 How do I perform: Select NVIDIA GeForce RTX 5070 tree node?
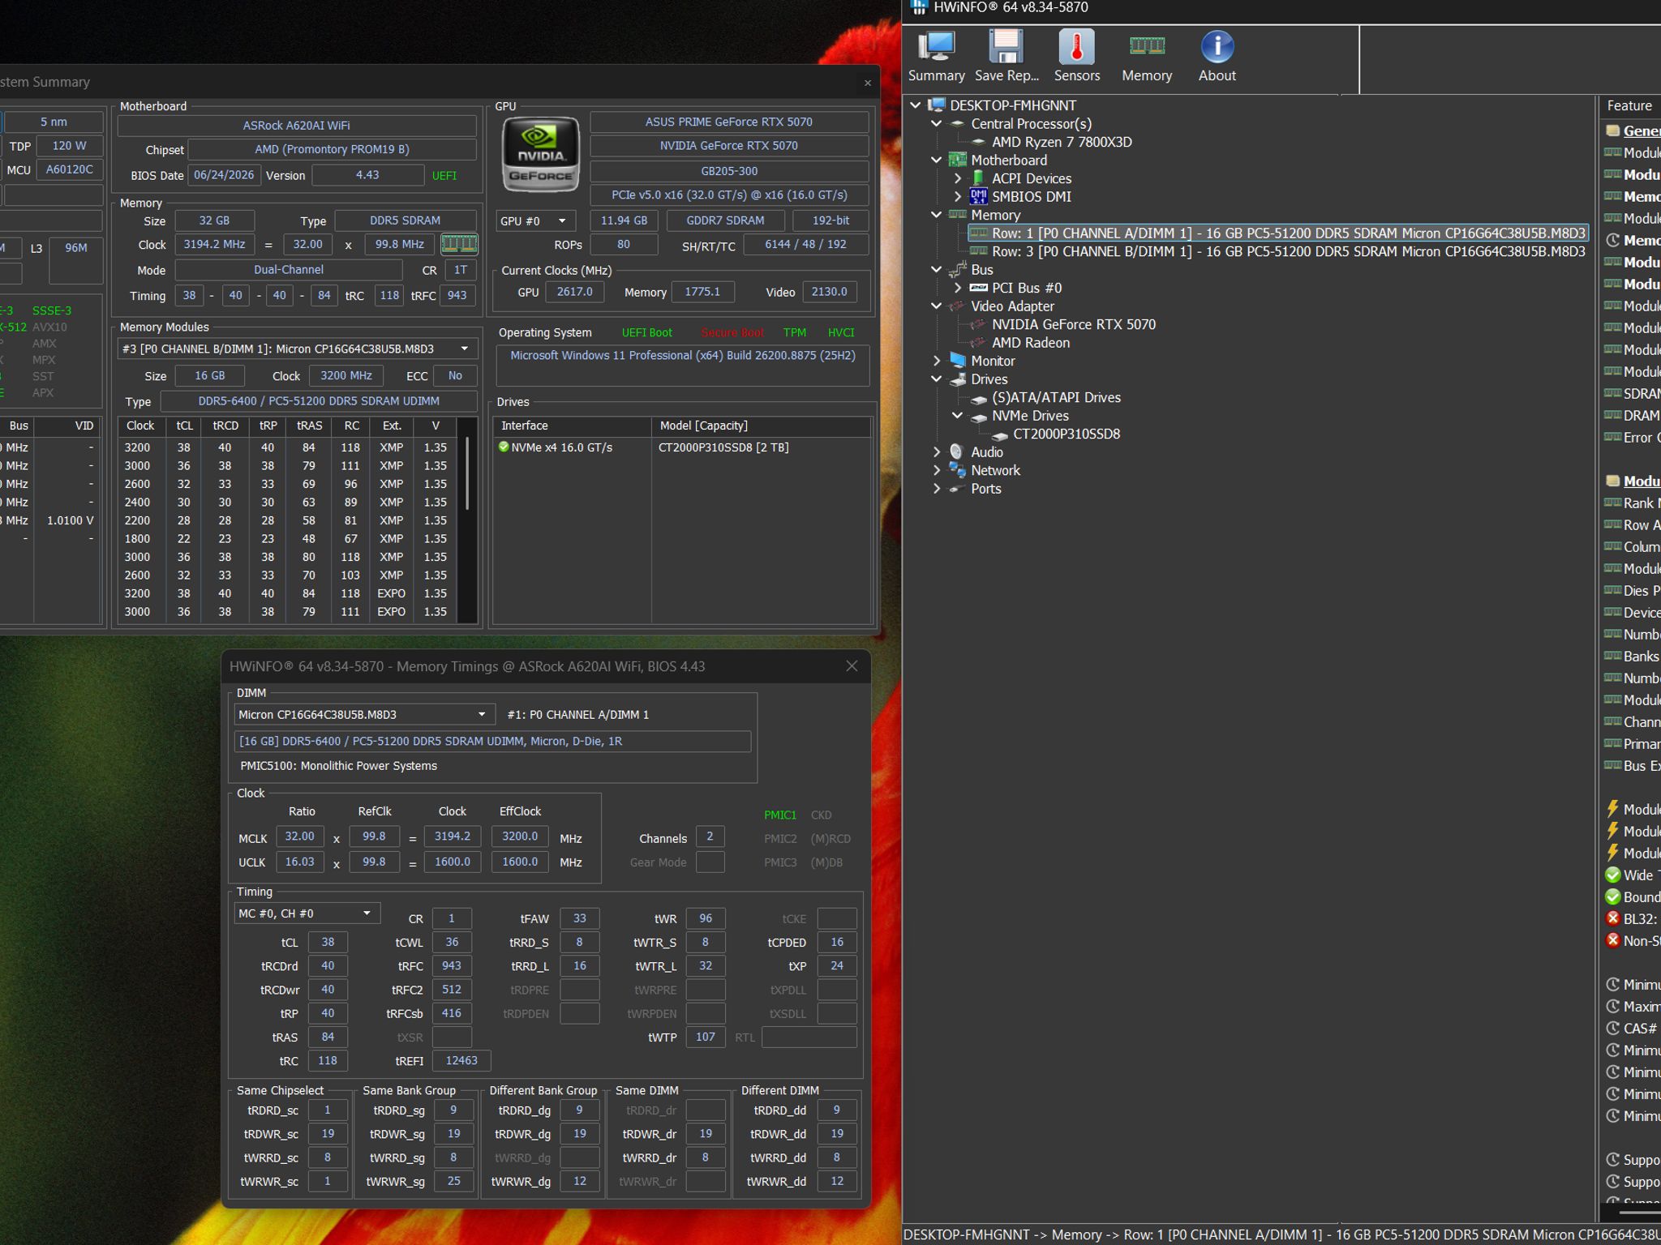(1073, 324)
